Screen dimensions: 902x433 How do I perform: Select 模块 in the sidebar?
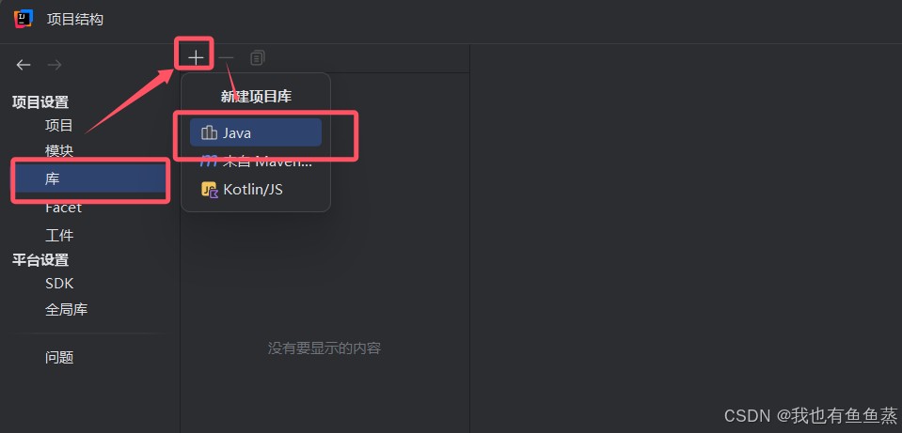coord(59,151)
